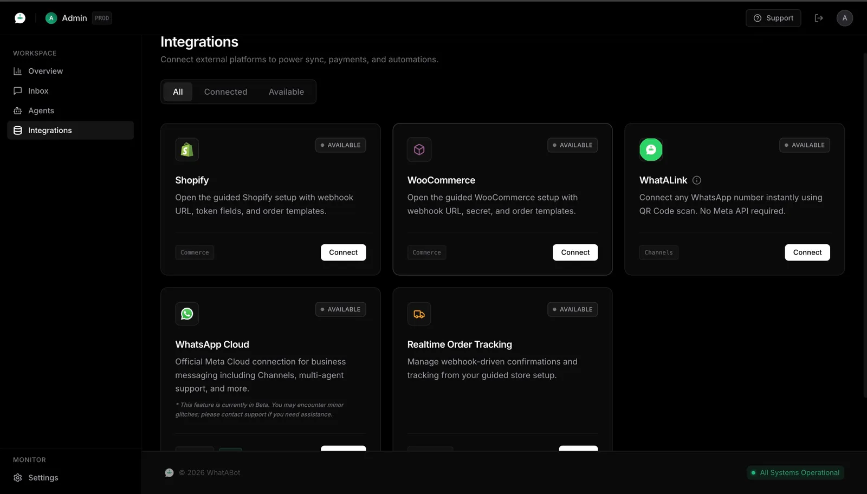Click the WhatABot logo in top bar
This screenshot has width=867, height=494.
point(20,18)
